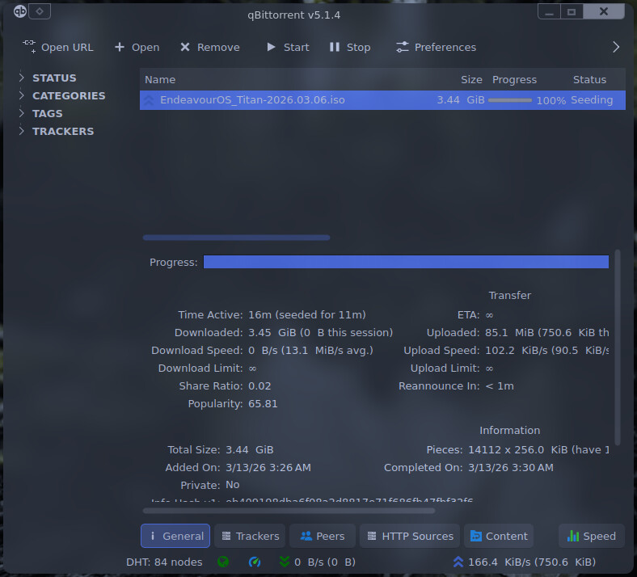Click the green connection status globe icon
637x577 pixels.
click(x=223, y=562)
